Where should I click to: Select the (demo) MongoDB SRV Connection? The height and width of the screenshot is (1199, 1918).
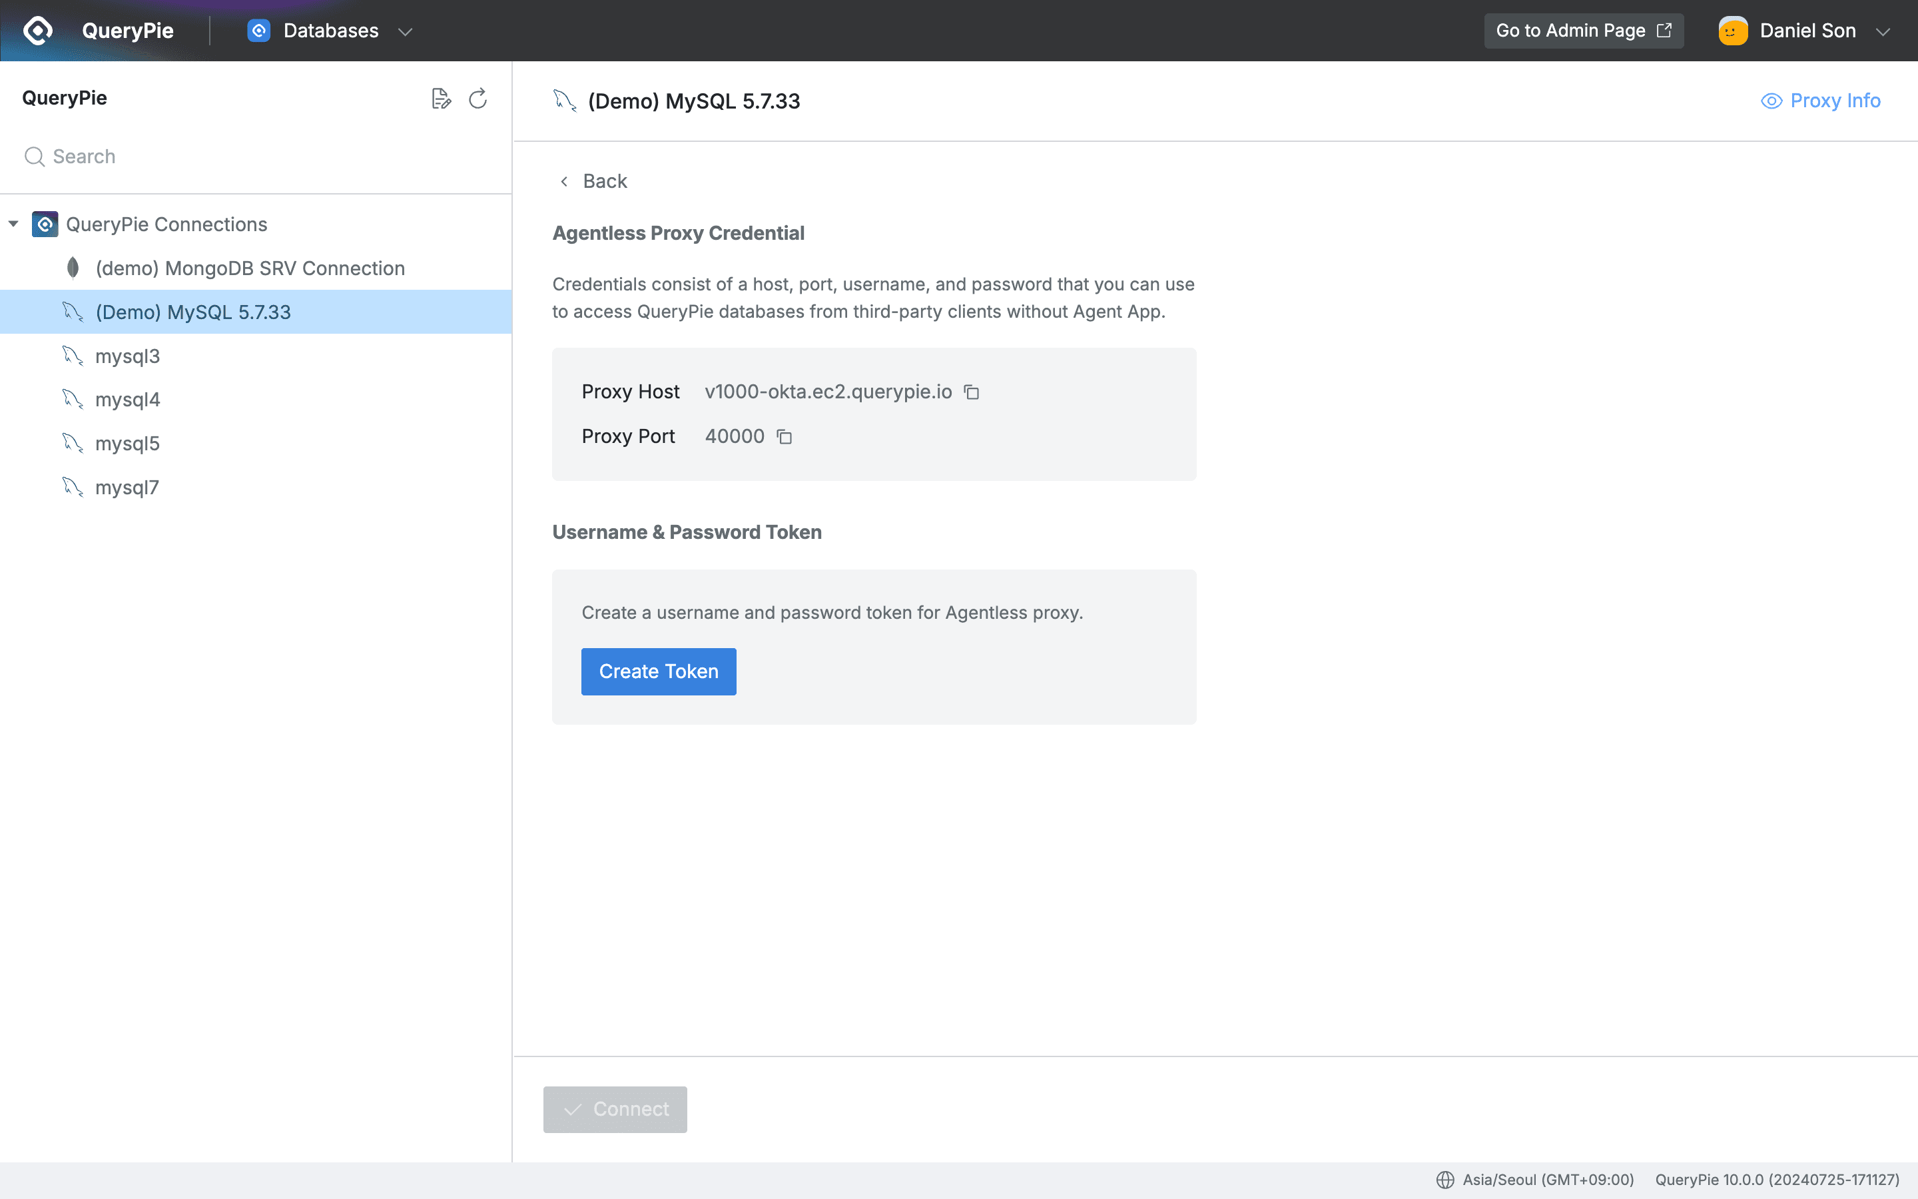coord(249,268)
